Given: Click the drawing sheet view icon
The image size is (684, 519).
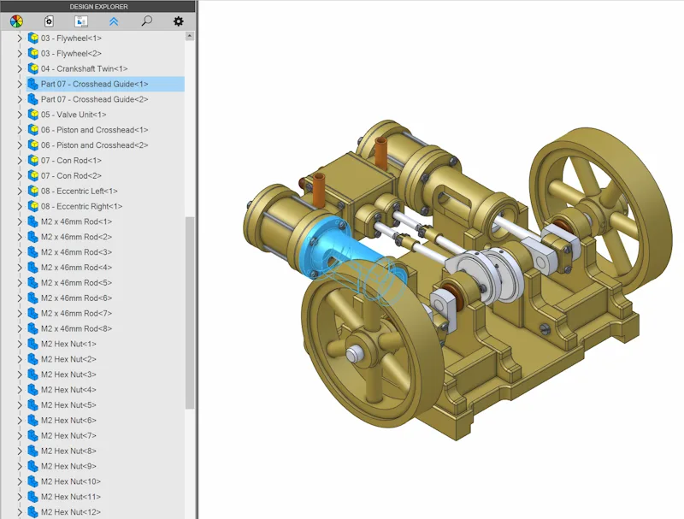Looking at the screenshot, I should pos(81,21).
